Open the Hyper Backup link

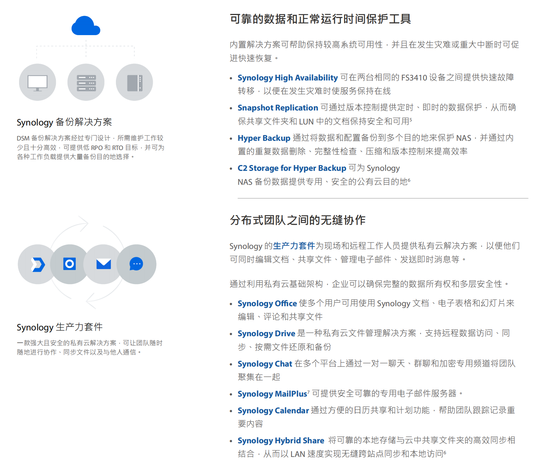pyautogui.click(x=264, y=138)
